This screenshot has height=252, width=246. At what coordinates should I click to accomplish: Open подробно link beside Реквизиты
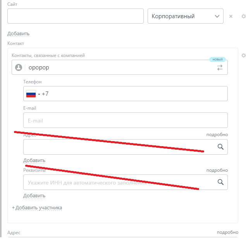(x=217, y=170)
